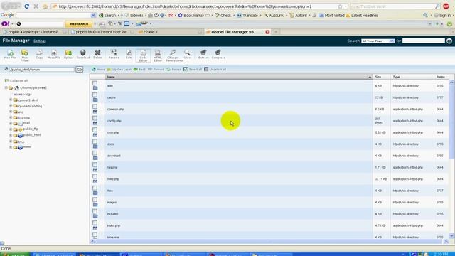
Task: Open the HTML Editor tool
Action: [x=158, y=55]
